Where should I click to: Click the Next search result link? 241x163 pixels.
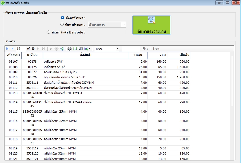156,49
